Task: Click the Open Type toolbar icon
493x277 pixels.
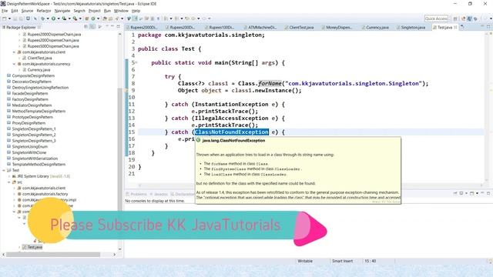Action: [105, 18]
